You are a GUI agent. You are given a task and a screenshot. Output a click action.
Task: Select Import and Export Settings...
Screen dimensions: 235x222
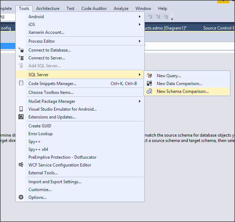tap(80, 182)
